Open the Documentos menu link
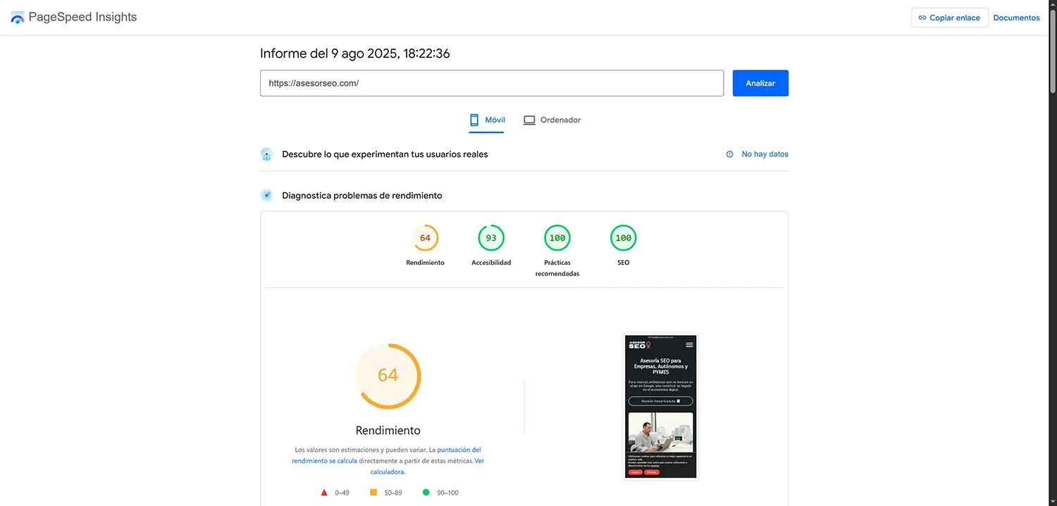 pos(1017,18)
